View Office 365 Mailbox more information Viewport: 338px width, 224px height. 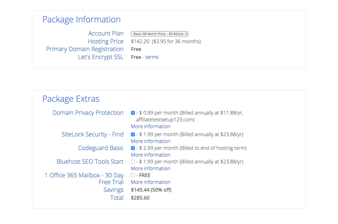click(151, 182)
